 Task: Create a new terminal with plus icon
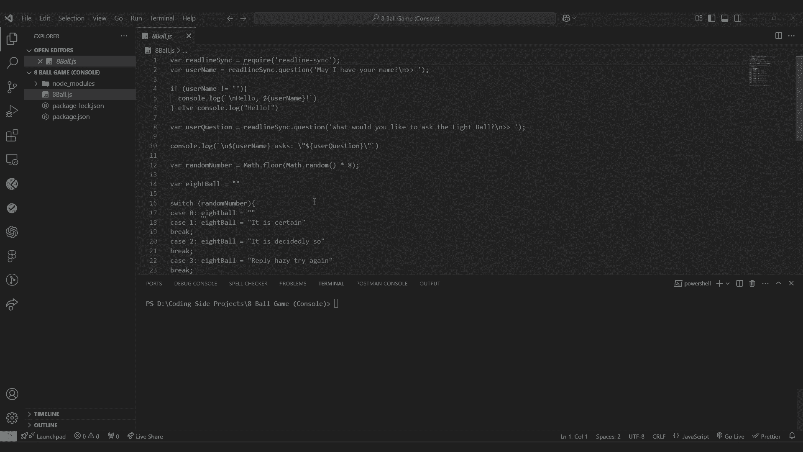[x=719, y=283]
